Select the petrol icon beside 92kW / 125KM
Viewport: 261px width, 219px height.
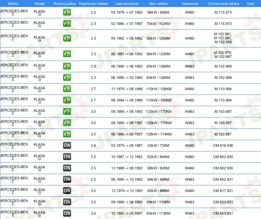tap(67, 38)
